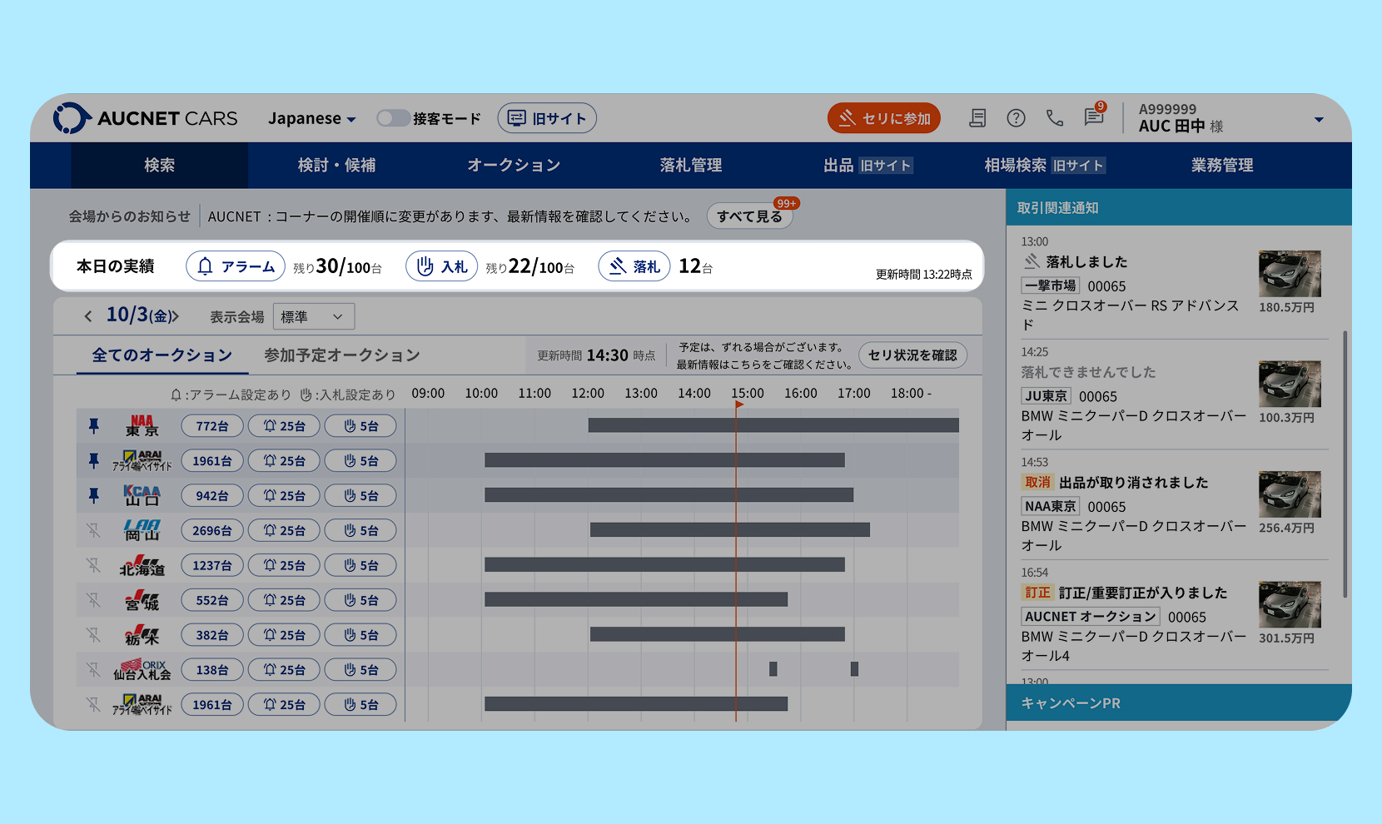1382x824 pixels.
Task: Open the document list icon in header
Action: tap(977, 118)
